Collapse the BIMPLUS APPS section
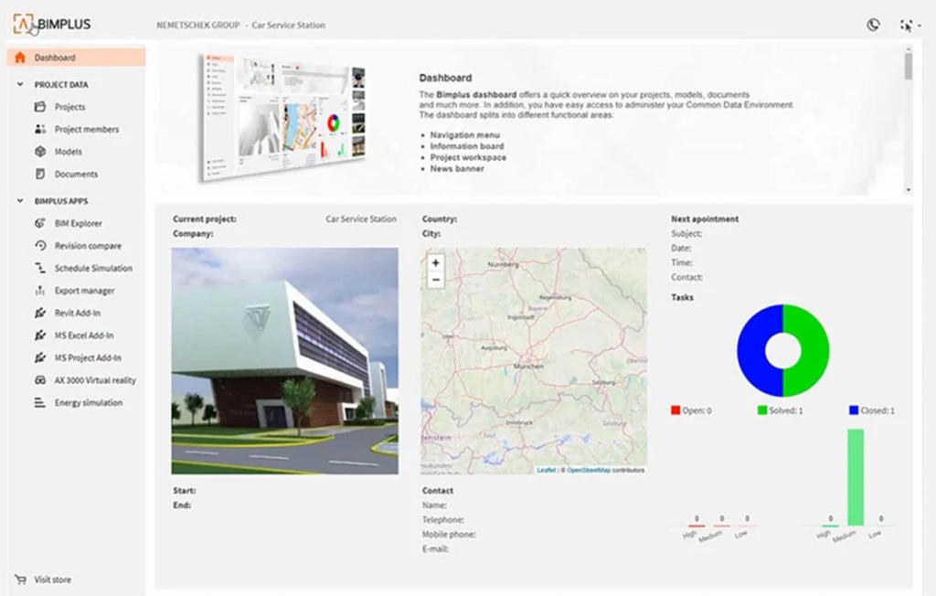This screenshot has height=596, width=936. click(x=20, y=201)
